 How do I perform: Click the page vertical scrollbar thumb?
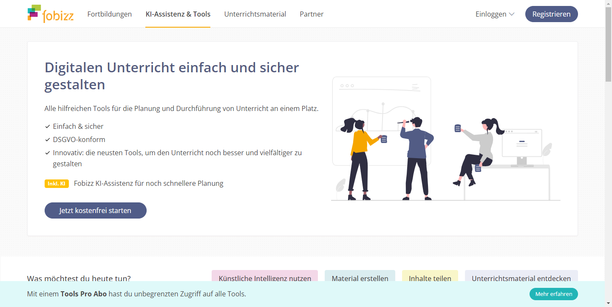tap(608, 45)
